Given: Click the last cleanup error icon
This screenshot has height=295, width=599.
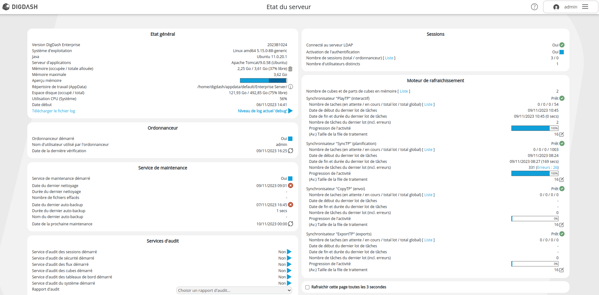Looking at the screenshot, I should [291, 186].
